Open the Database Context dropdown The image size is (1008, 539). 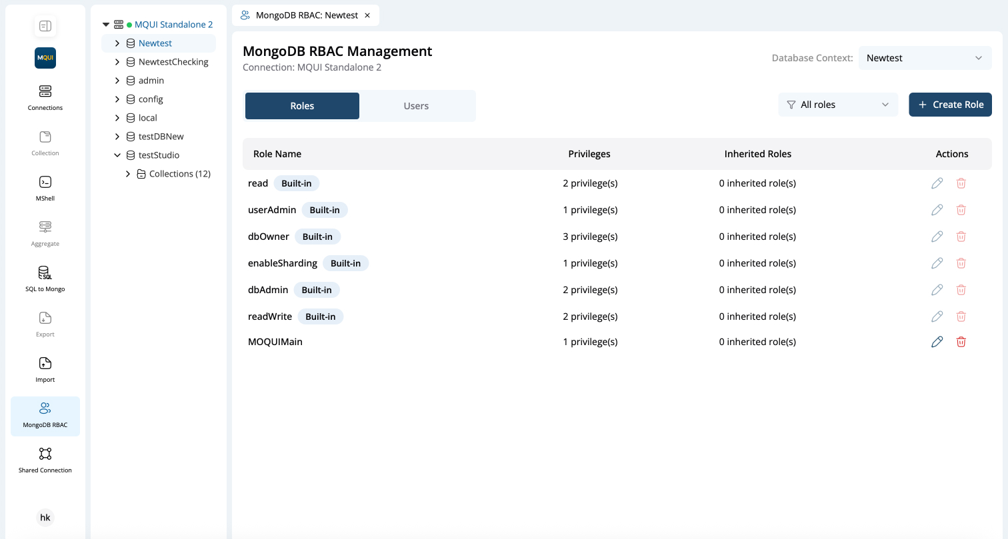924,58
